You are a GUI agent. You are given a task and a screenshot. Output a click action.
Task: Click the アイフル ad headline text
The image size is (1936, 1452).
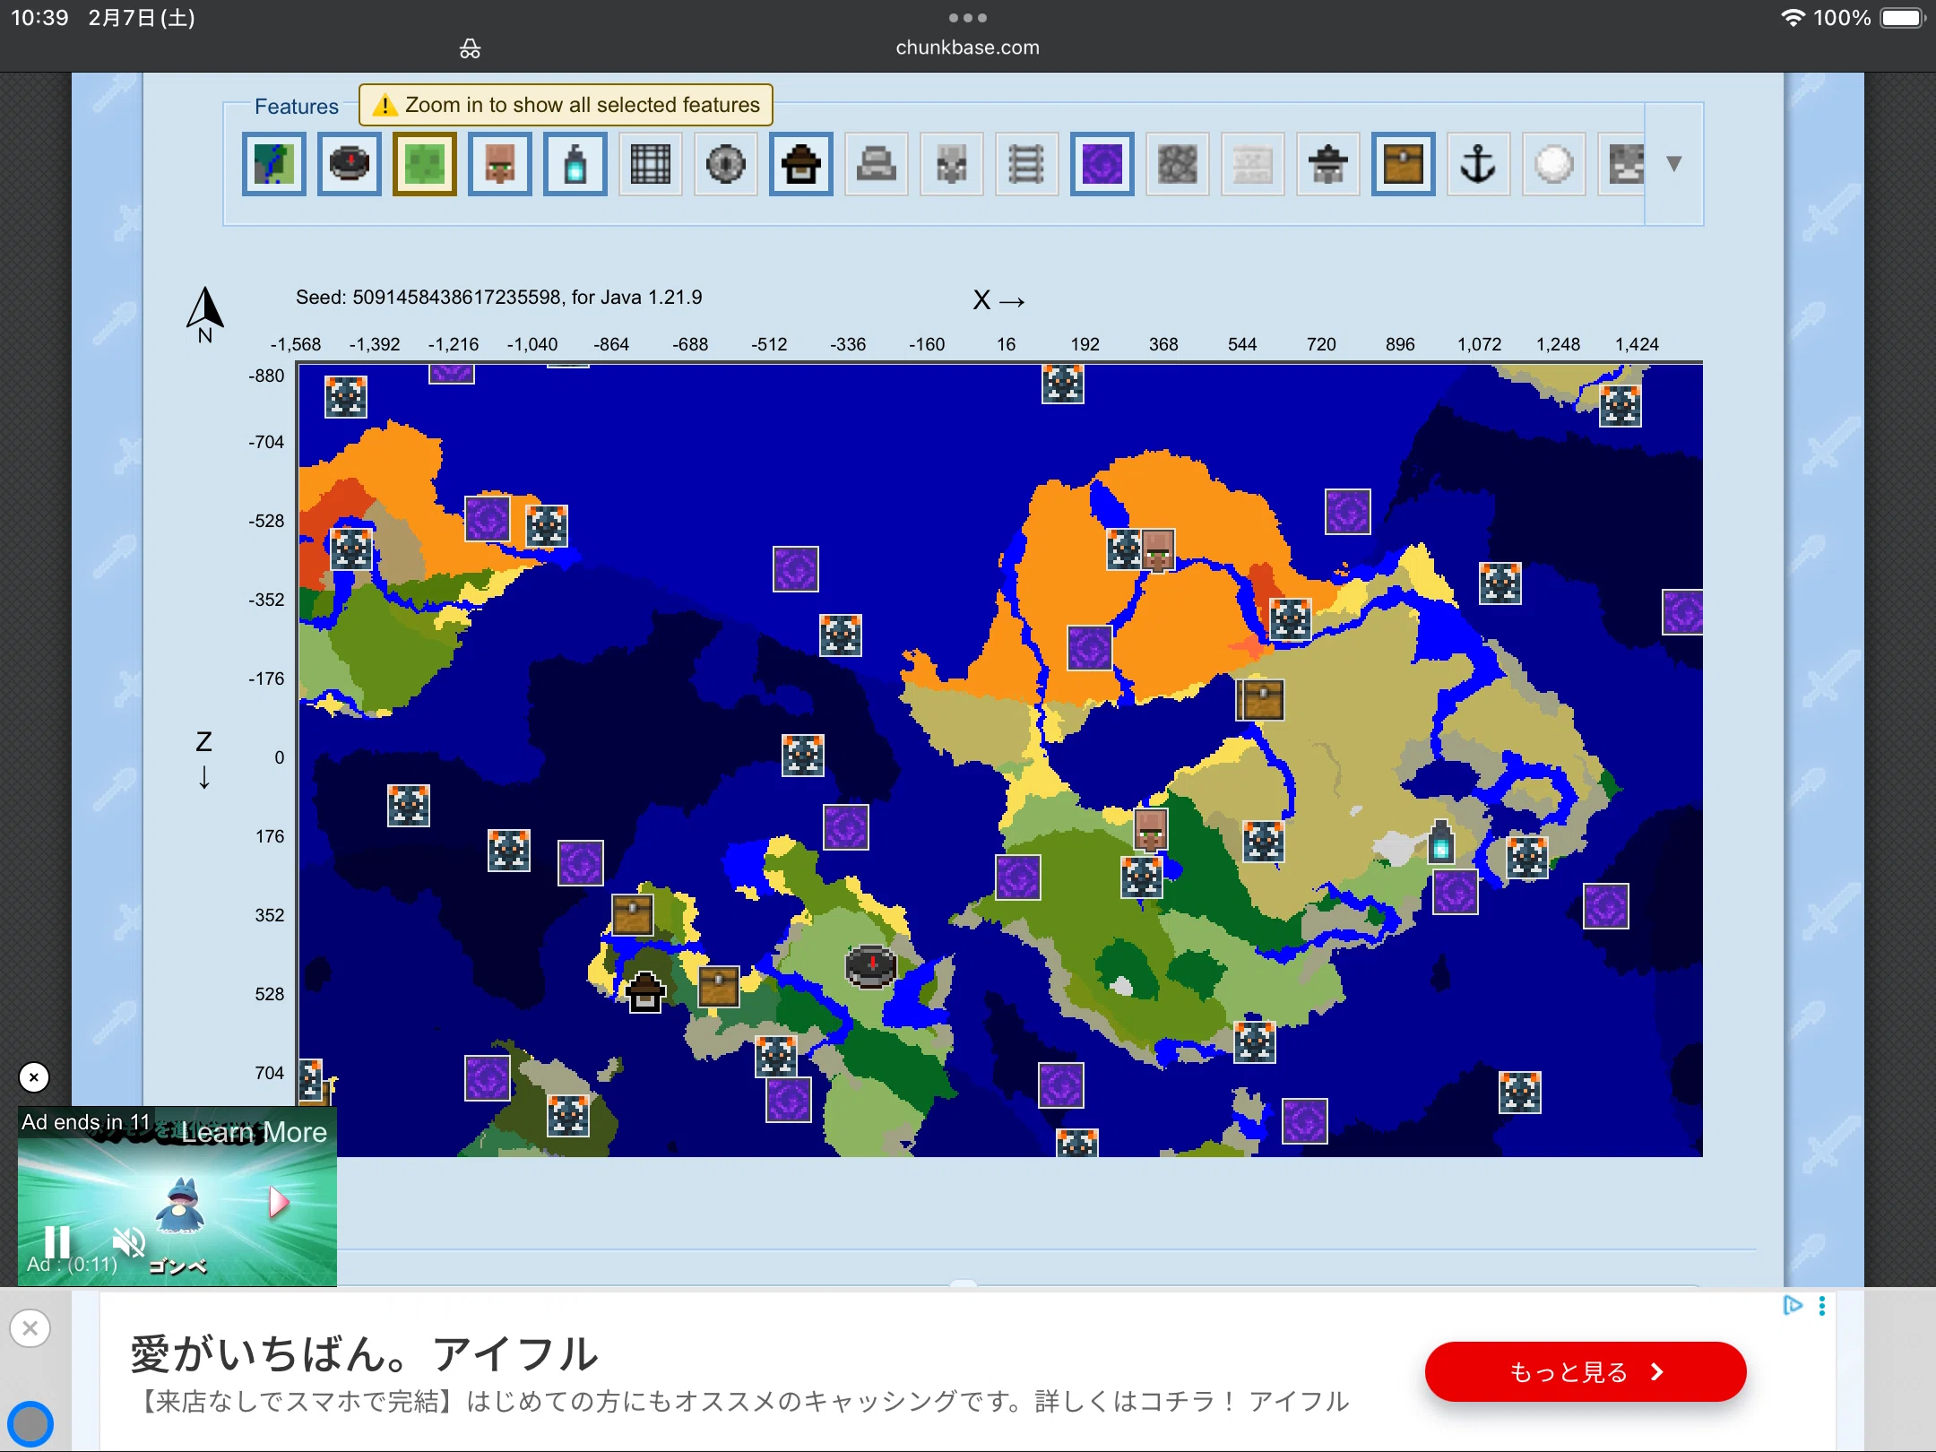[365, 1353]
